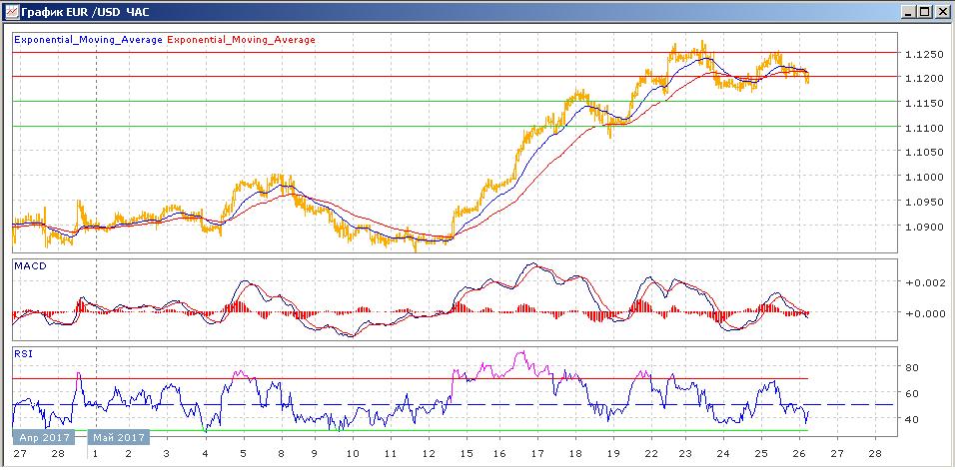Click the RSI 80 axis label

[914, 367]
